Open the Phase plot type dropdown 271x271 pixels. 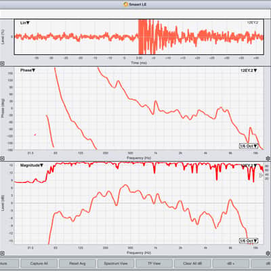28,70
